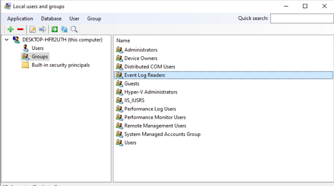334x186 pixels.
Task: Select the Device Owners group name
Action: 141,58
